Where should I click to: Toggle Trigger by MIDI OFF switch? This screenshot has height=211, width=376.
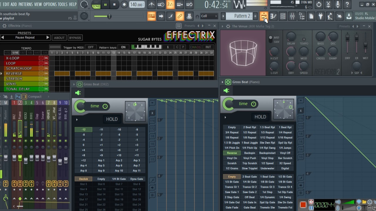point(91,47)
